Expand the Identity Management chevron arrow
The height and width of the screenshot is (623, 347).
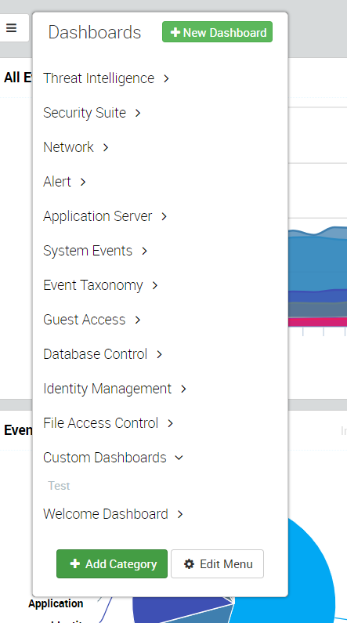(x=183, y=389)
